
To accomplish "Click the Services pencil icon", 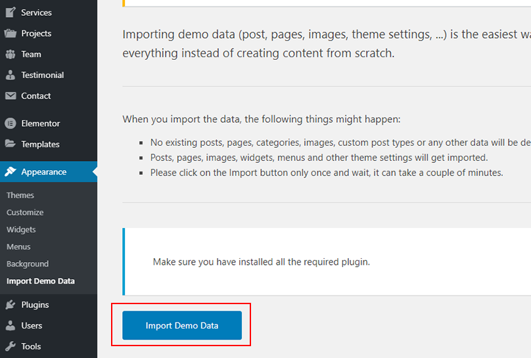I will (10, 12).
